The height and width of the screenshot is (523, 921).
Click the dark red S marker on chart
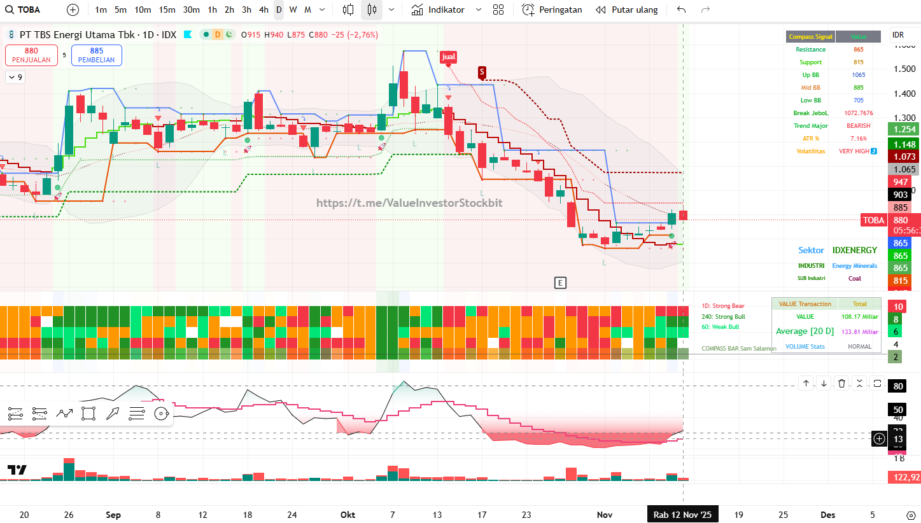482,72
